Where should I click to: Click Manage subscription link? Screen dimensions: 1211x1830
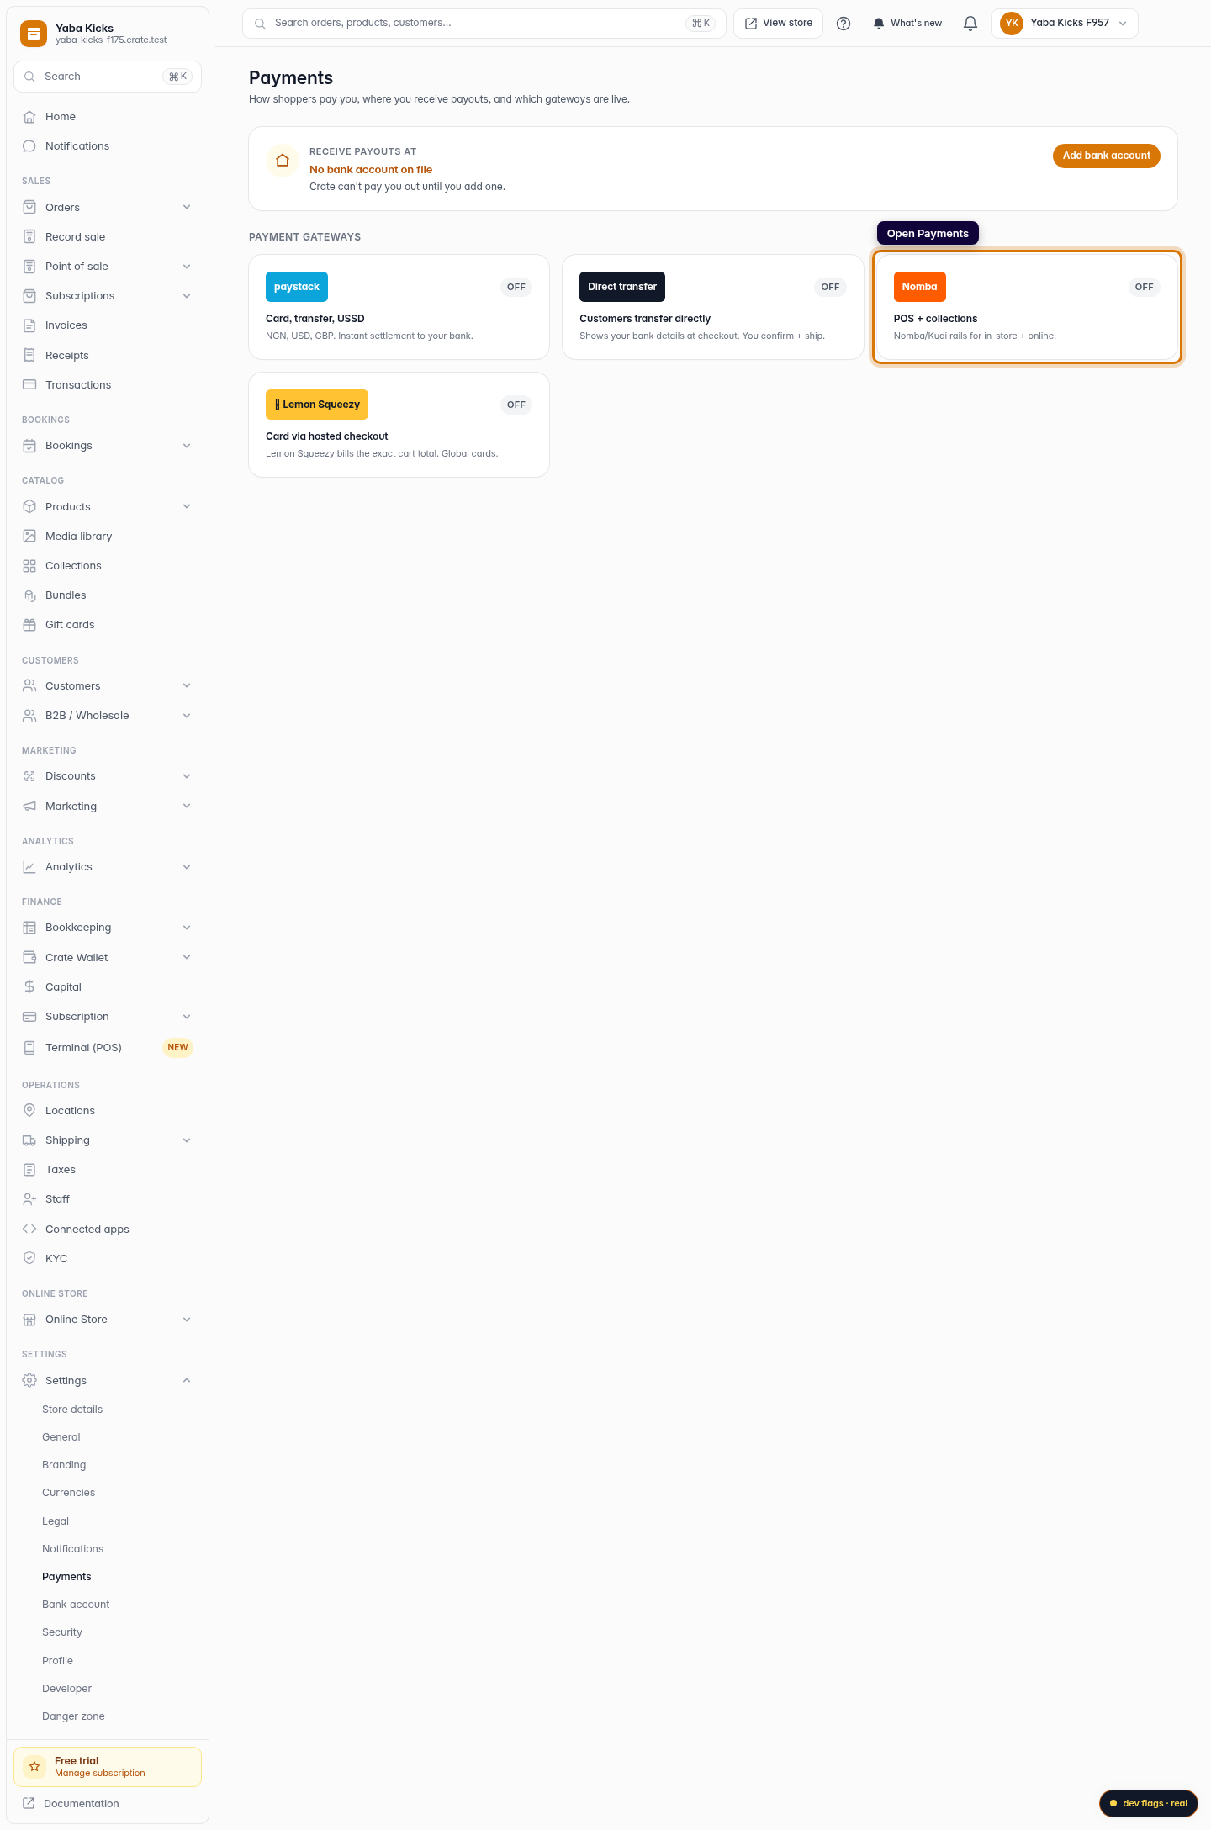tap(100, 1773)
